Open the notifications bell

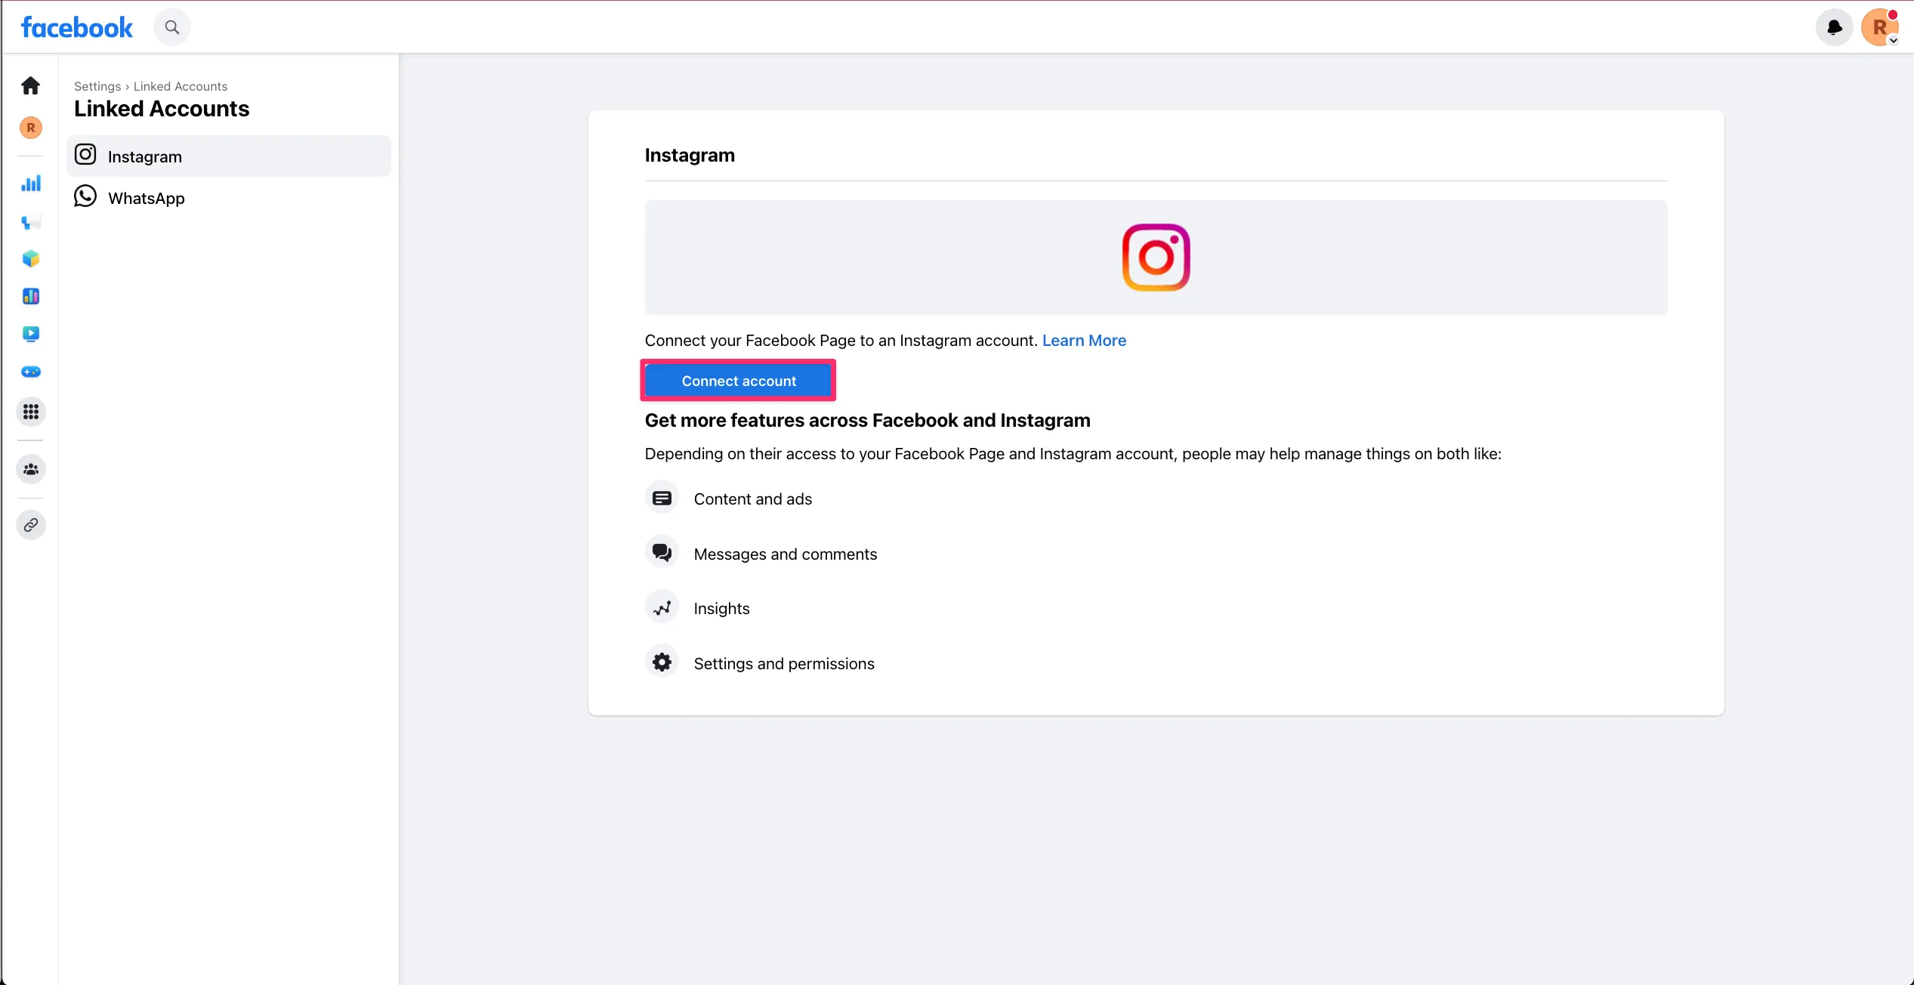tap(1834, 27)
